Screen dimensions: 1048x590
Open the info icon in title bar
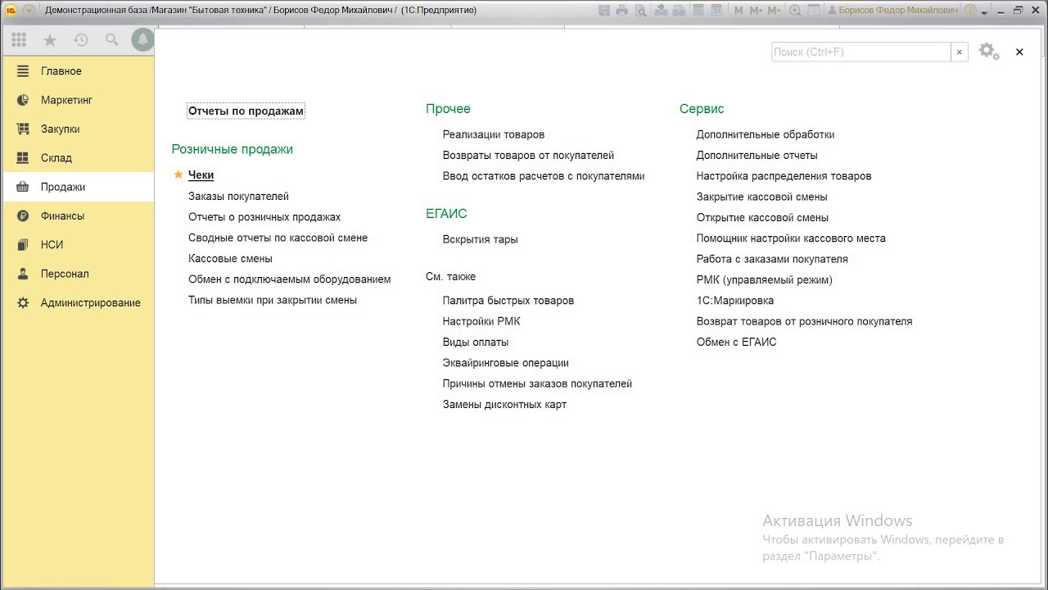(x=970, y=11)
